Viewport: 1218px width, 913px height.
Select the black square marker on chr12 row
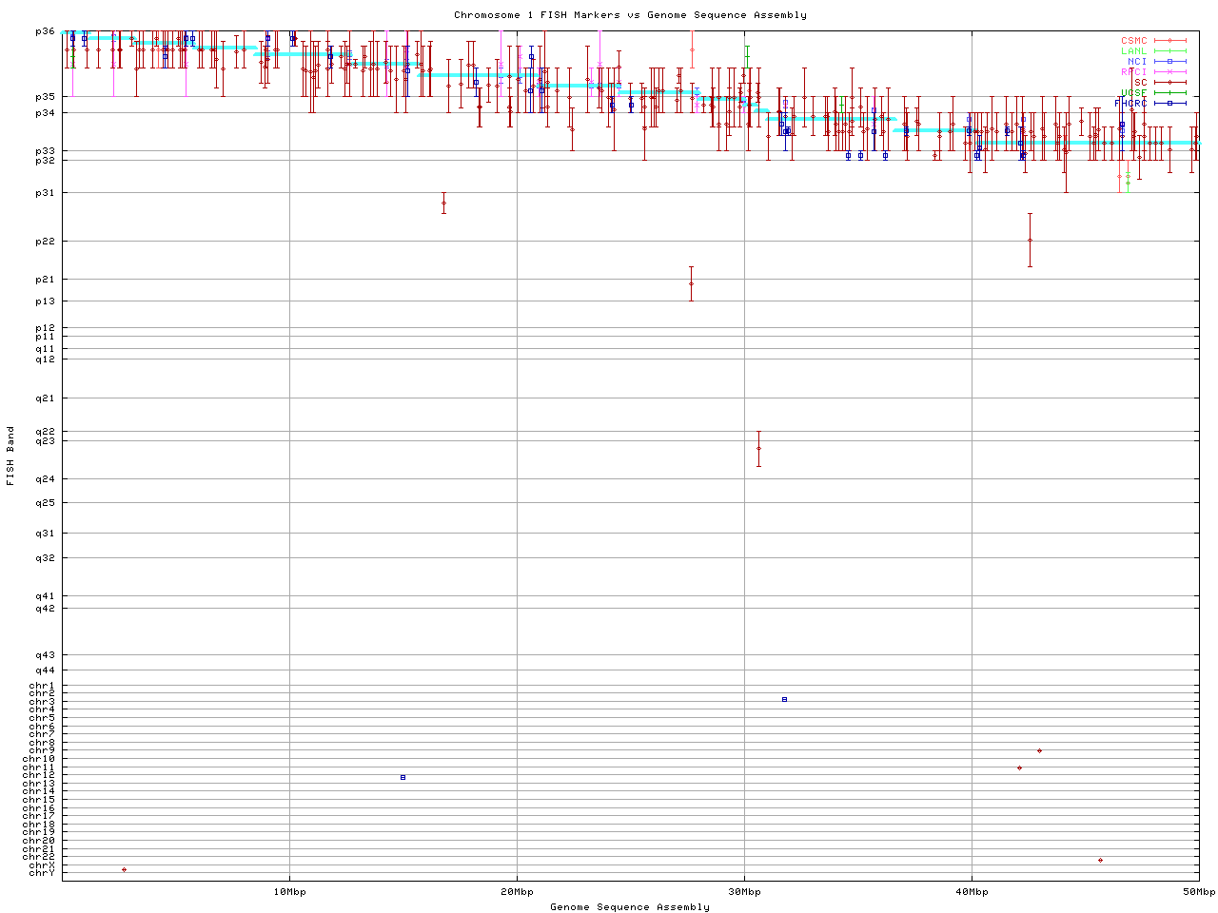403,777
